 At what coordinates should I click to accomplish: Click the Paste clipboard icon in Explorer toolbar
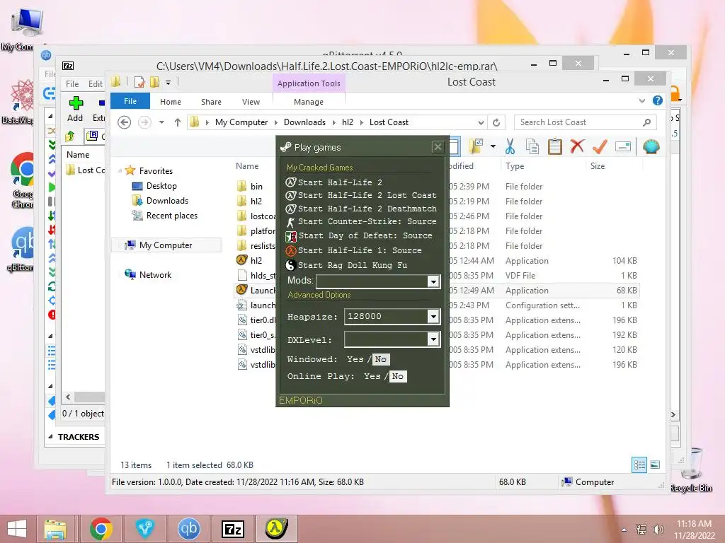554,147
